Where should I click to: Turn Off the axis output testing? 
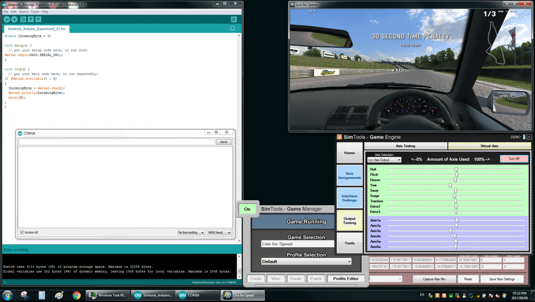[x=514, y=159]
